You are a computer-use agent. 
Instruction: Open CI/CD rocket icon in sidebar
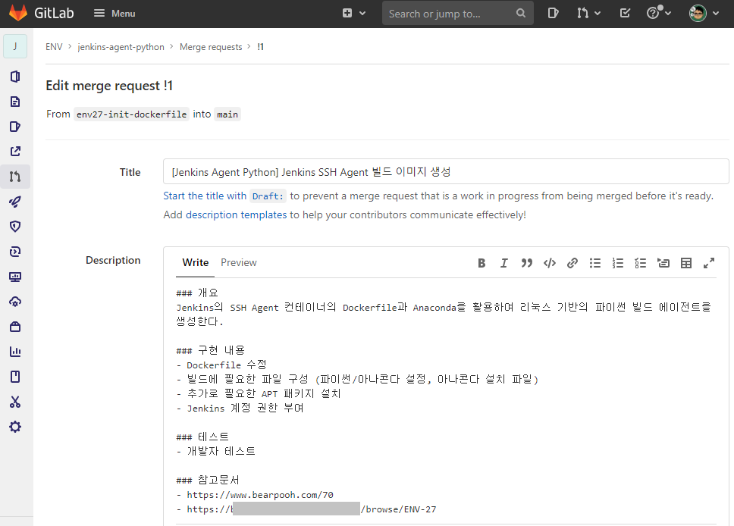(15, 202)
